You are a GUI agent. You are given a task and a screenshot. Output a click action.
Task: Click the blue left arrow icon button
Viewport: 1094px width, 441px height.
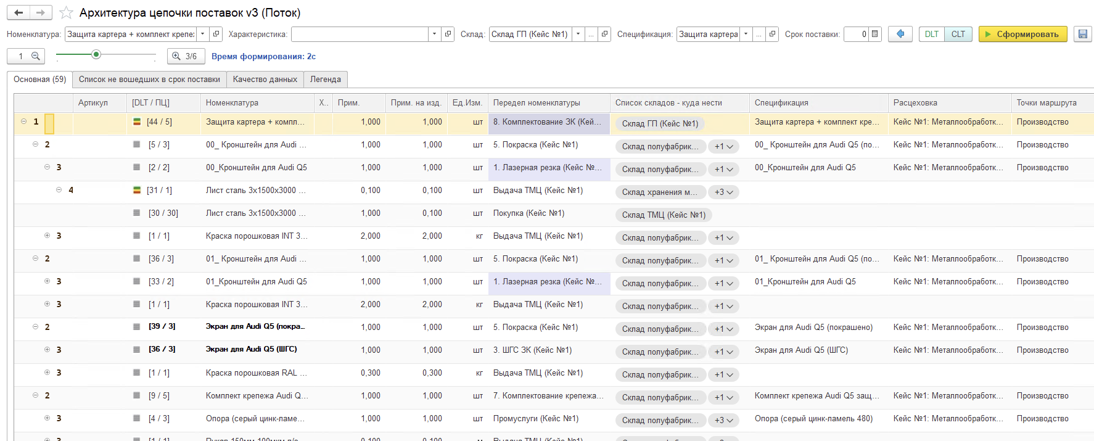coord(900,34)
